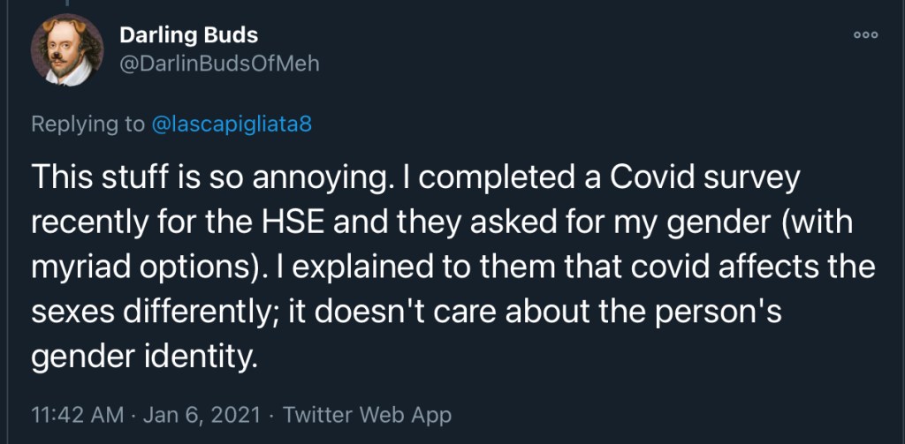Click the phrase "Covid survey" in the tweet
The image size is (905, 444).
click(x=711, y=178)
